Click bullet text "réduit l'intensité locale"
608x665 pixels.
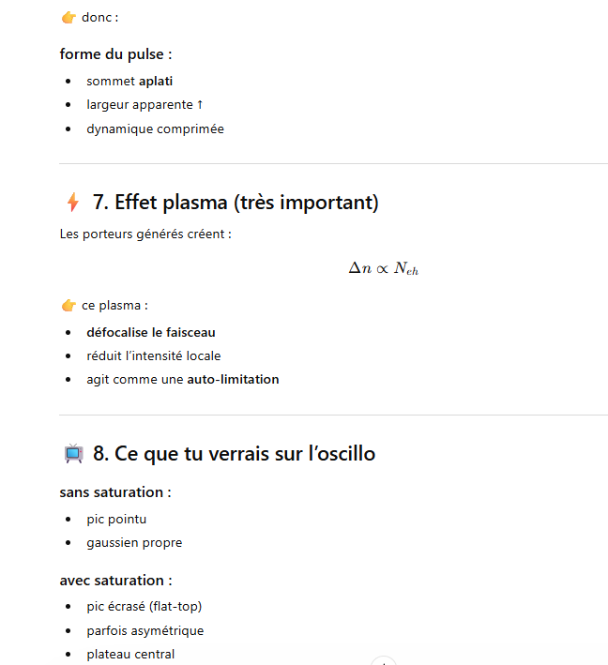pyautogui.click(x=154, y=356)
